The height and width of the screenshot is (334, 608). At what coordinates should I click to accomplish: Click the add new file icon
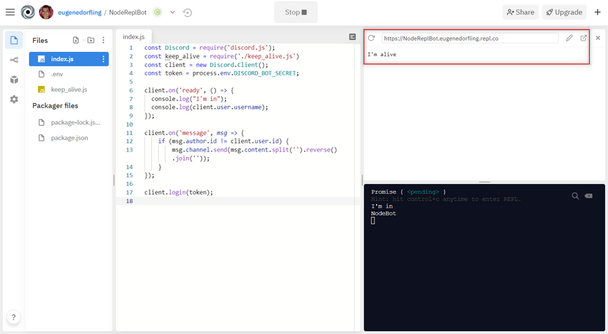pyautogui.click(x=76, y=41)
